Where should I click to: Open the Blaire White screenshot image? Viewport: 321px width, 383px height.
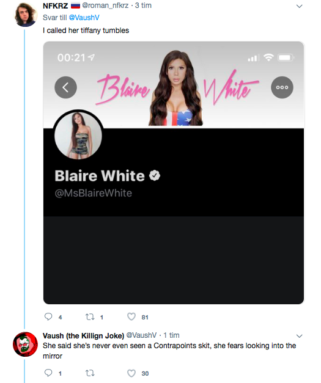[174, 173]
